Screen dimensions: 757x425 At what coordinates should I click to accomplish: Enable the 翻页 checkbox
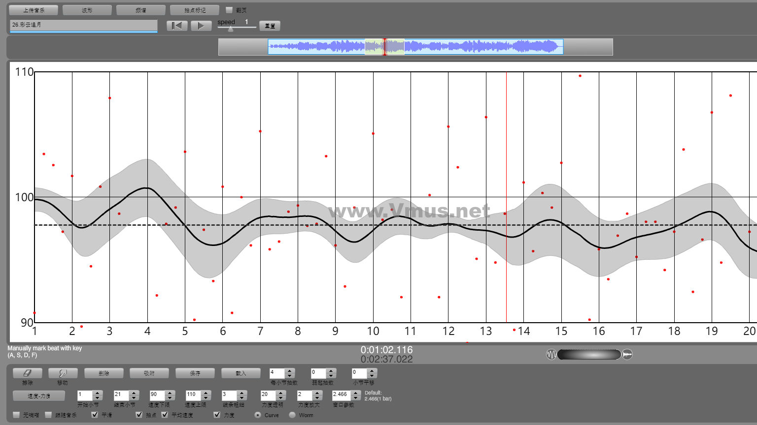[x=229, y=10]
